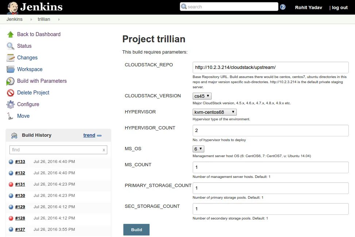Image resolution: width=355 pixels, height=237 pixels.
Task: Open the MS_OS dropdown showing 6
Action: click(x=198, y=149)
